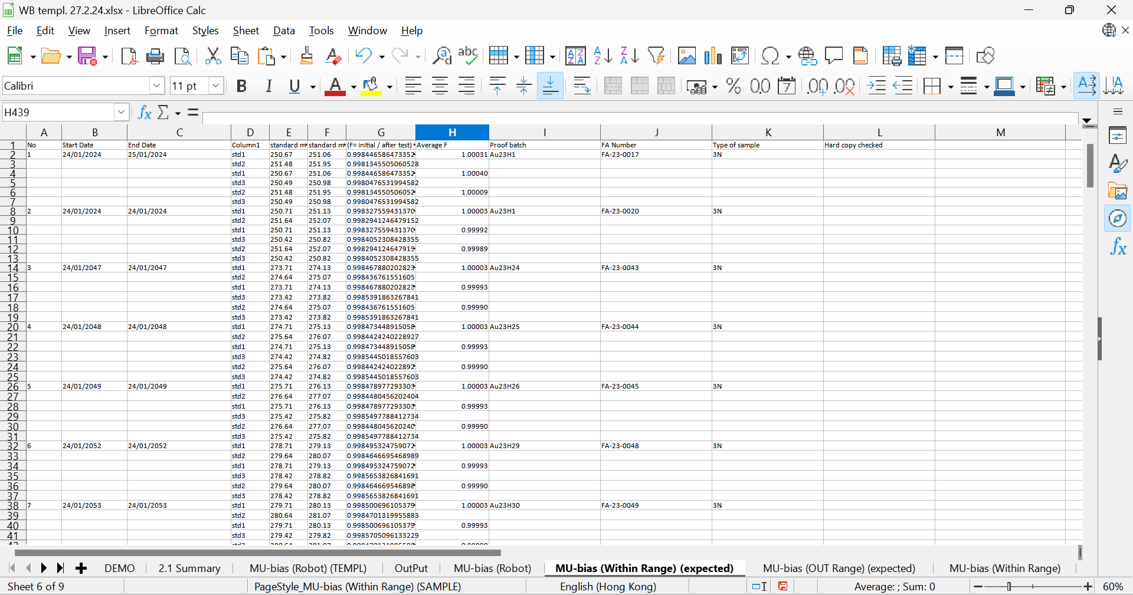Screen dimensions: 1133x595
Task: Add a new sheet with plus button
Action: point(81,568)
